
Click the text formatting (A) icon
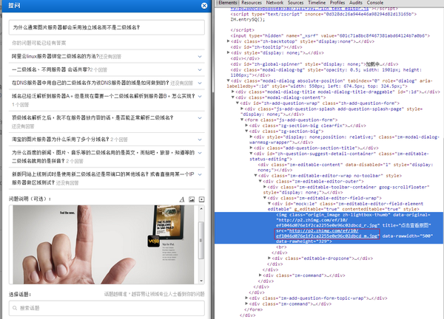(182, 199)
